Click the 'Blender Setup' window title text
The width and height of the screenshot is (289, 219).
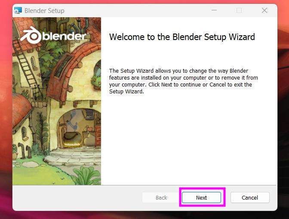[x=44, y=11]
